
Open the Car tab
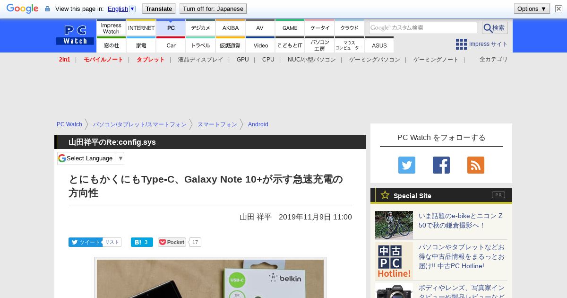[x=171, y=45]
